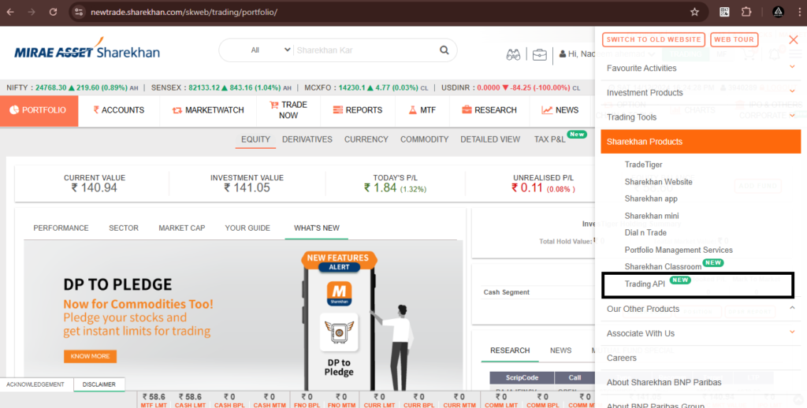The width and height of the screenshot is (807, 408).
Task: Click Know More on DP to Pledge banner
Action: [90, 356]
